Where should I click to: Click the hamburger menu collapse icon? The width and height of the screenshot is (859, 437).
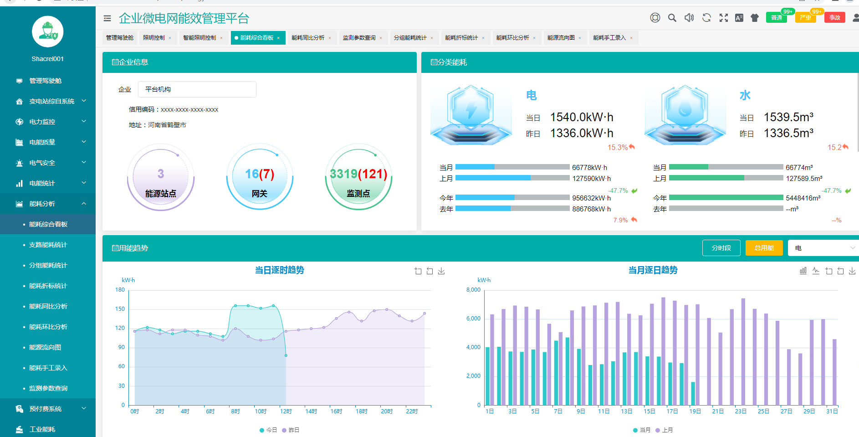point(107,18)
